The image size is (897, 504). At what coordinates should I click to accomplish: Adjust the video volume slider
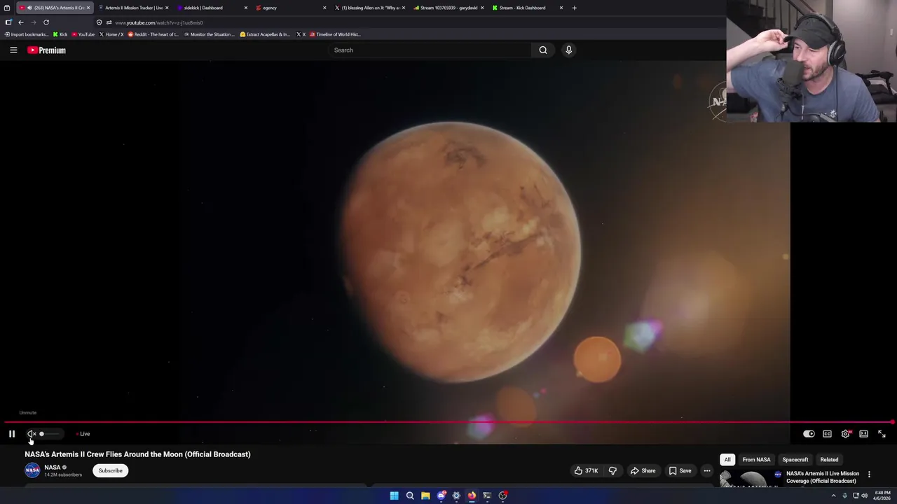tap(50, 434)
